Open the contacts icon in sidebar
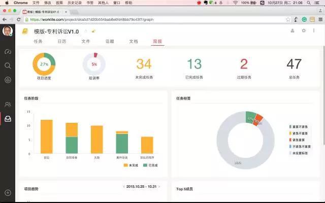The width and height of the screenshot is (325, 203). pos(8,105)
